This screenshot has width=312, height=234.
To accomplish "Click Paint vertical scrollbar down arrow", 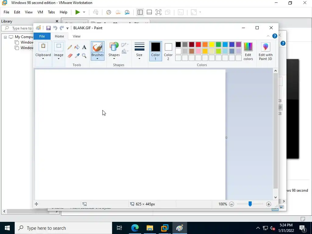I will pos(275,197).
